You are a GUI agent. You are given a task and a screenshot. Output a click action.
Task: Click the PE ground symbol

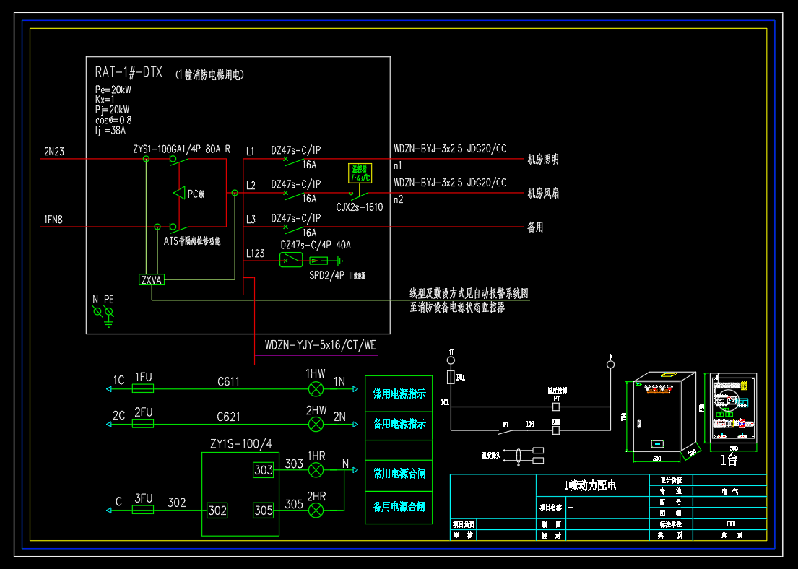point(108,316)
